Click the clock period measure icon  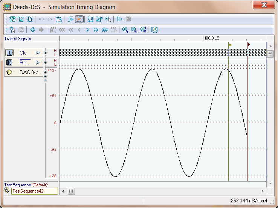click(91, 19)
